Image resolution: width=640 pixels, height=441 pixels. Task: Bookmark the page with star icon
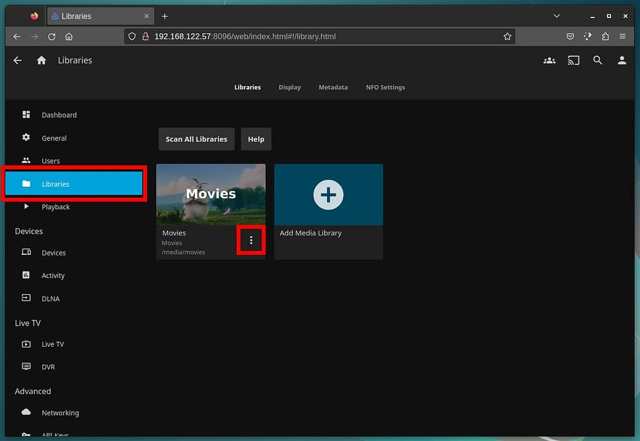click(x=507, y=36)
